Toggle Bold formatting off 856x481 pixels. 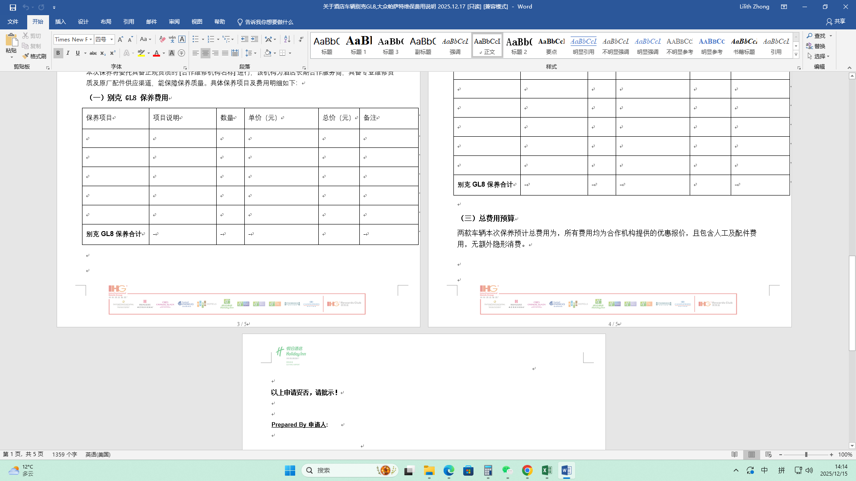pyautogui.click(x=58, y=53)
